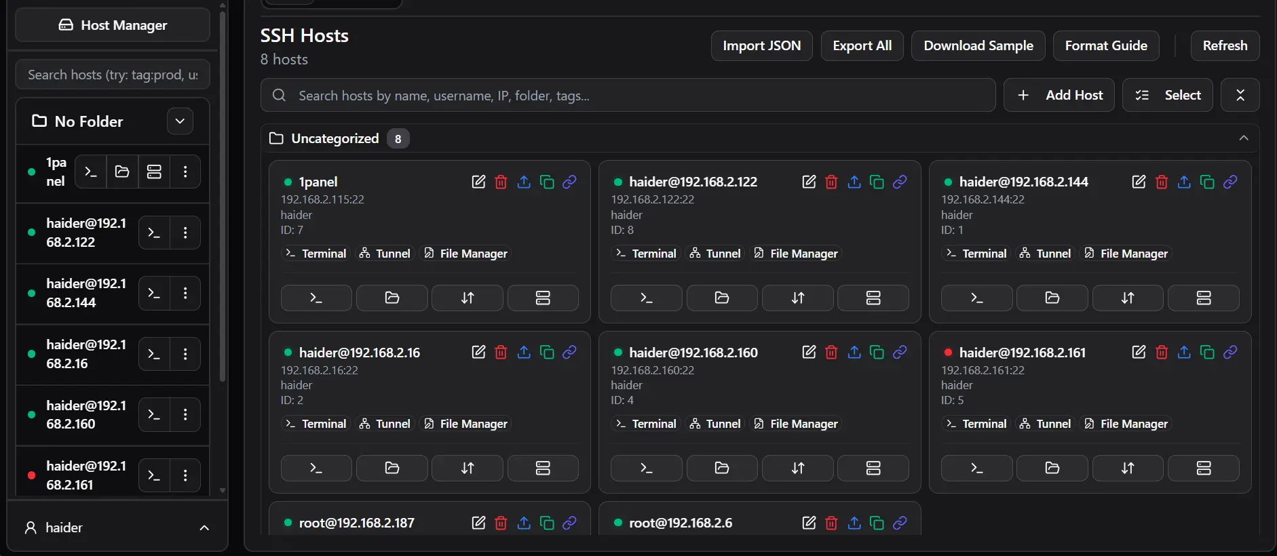Viewport: 1277px width, 556px height.
Task: Enable multi-select with Select button
Action: (1168, 95)
